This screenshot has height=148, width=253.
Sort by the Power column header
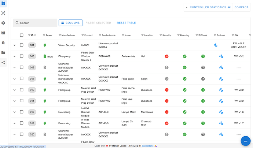pos(49,35)
